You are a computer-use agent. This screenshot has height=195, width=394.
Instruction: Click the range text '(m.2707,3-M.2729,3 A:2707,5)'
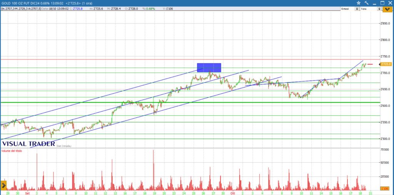[x=21, y=9]
